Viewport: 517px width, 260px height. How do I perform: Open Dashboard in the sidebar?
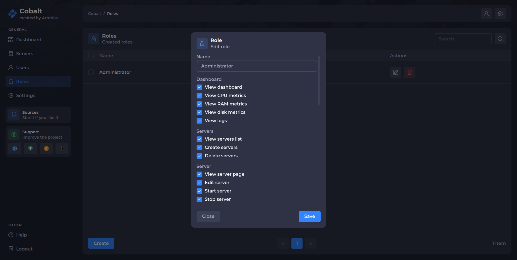38,40
